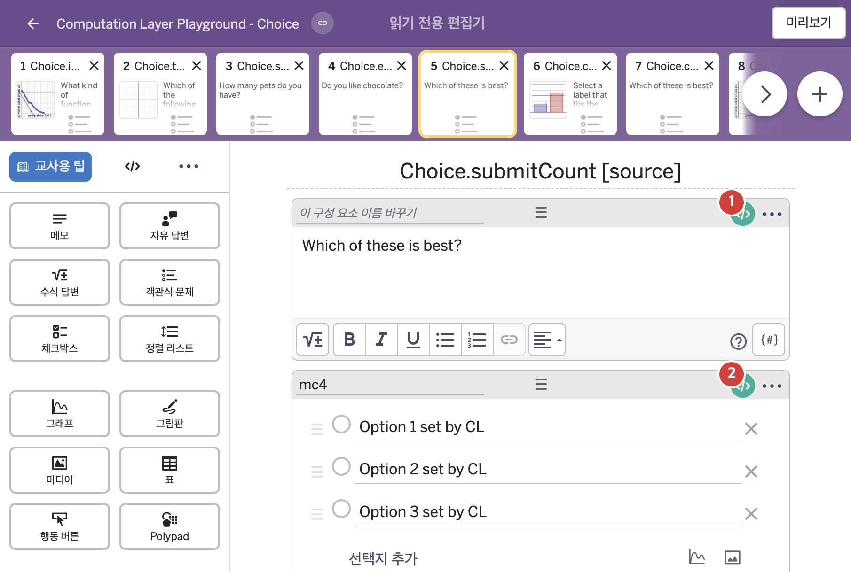The height and width of the screenshot is (572, 851).
Task: Remove Option 2 set by CL
Action: click(751, 471)
